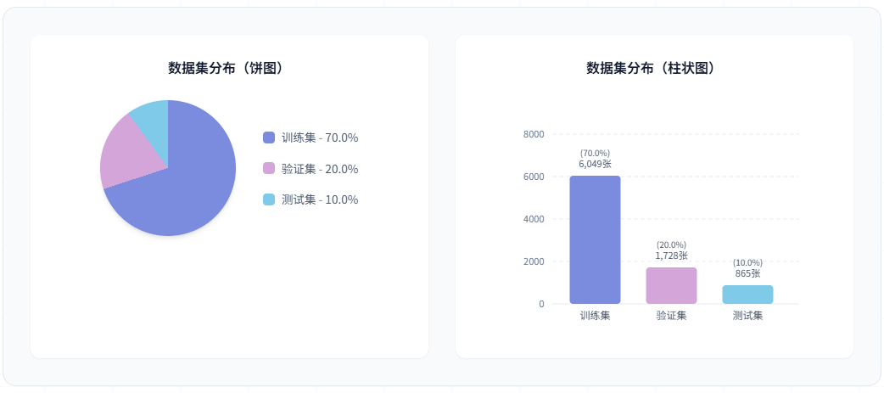884x393 pixels.
Task: Click the short 测试集 bar
Action: 747,295
